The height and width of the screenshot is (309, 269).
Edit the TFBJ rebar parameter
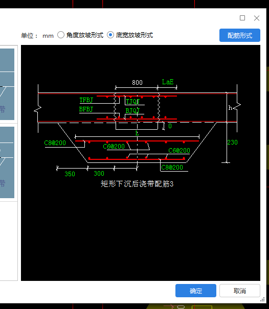[86, 100]
